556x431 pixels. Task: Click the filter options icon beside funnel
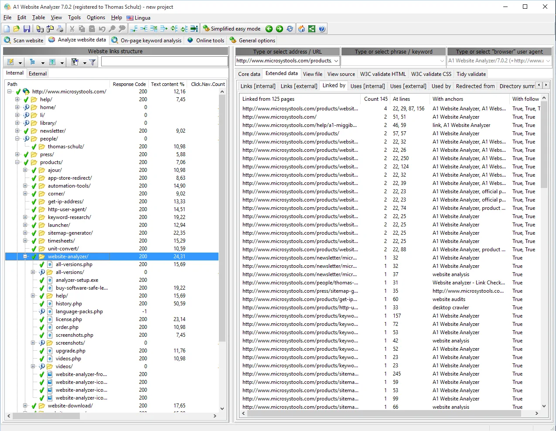(75, 62)
